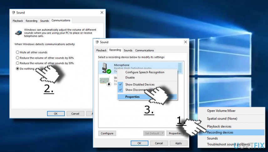
Task: Click the Microphone device icon
Action: [x=106, y=68]
